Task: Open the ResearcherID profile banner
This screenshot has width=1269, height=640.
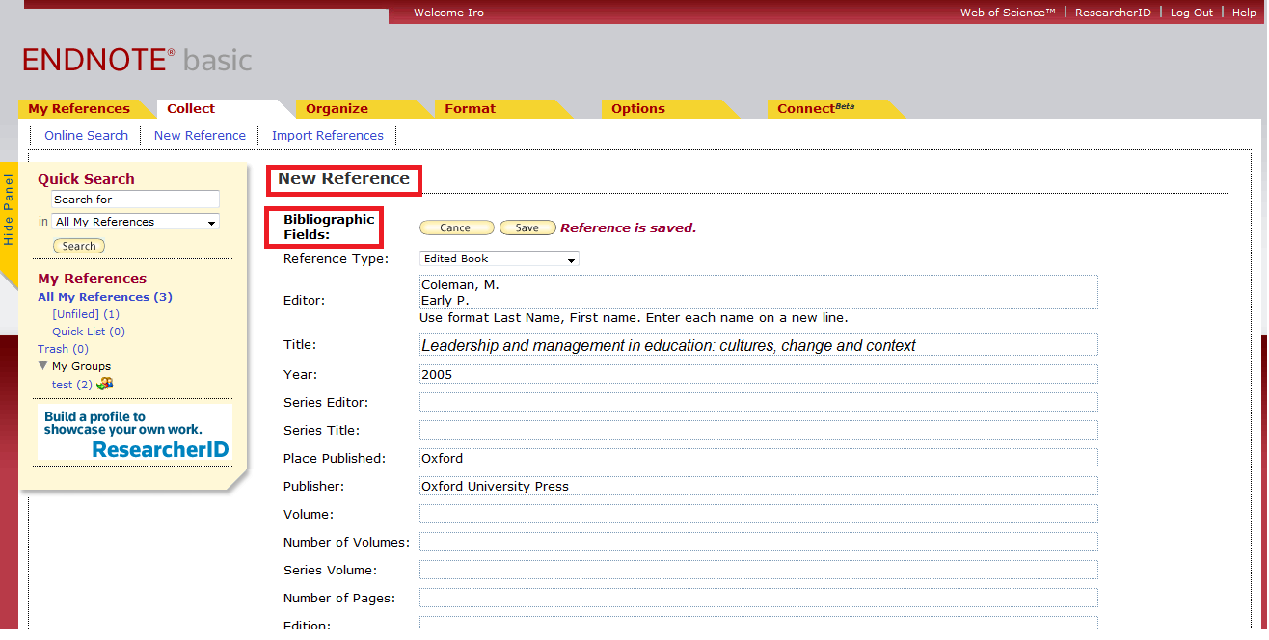Action: [x=136, y=434]
